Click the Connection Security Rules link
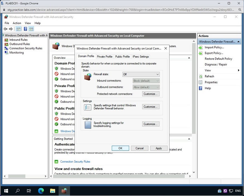 tap(75, 162)
